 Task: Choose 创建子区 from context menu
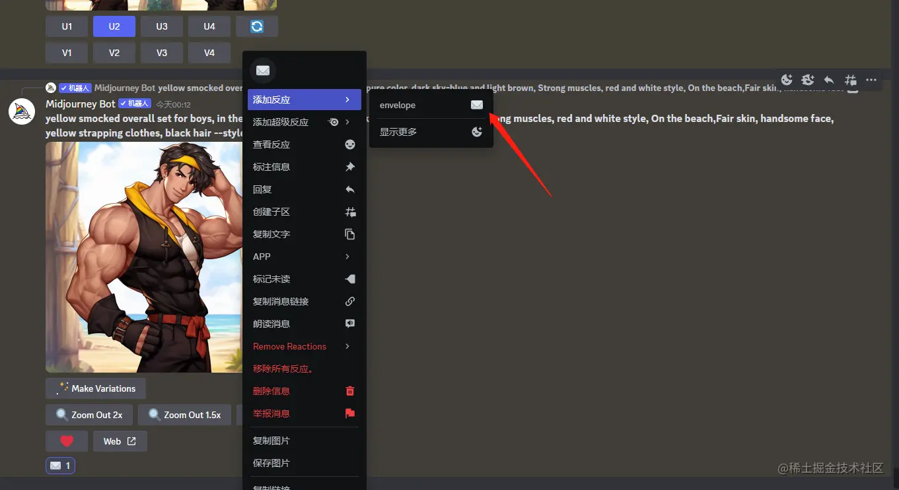[x=305, y=212]
